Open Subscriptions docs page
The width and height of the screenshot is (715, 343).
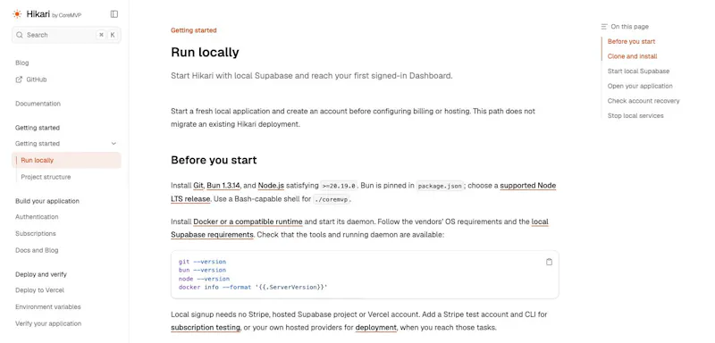coord(36,234)
